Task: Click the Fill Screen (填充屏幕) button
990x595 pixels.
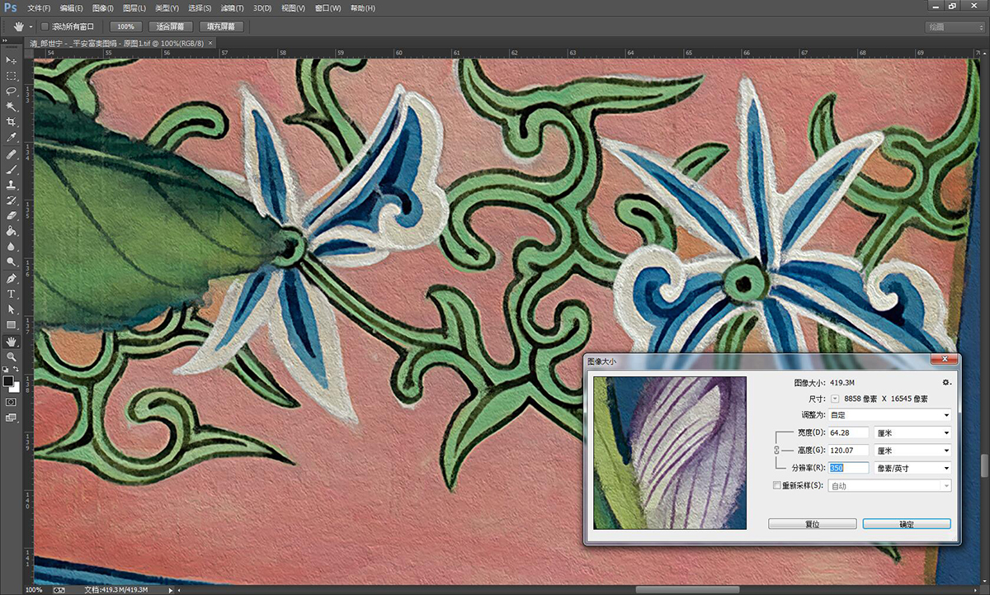Action: [221, 26]
